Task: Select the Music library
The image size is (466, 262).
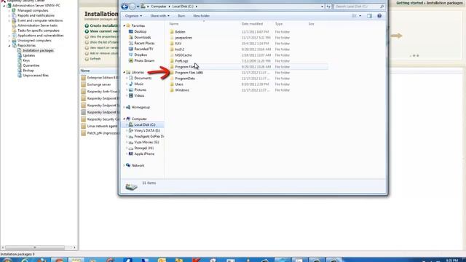Action: pos(138,84)
